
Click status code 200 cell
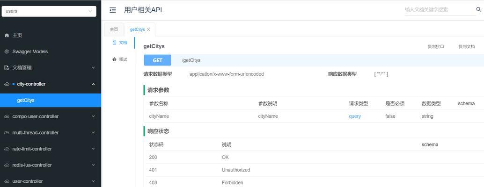tap(153, 157)
